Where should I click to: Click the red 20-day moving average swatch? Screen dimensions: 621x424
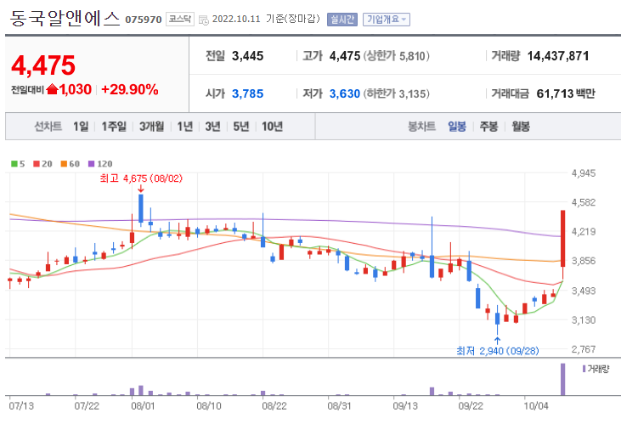click(37, 164)
